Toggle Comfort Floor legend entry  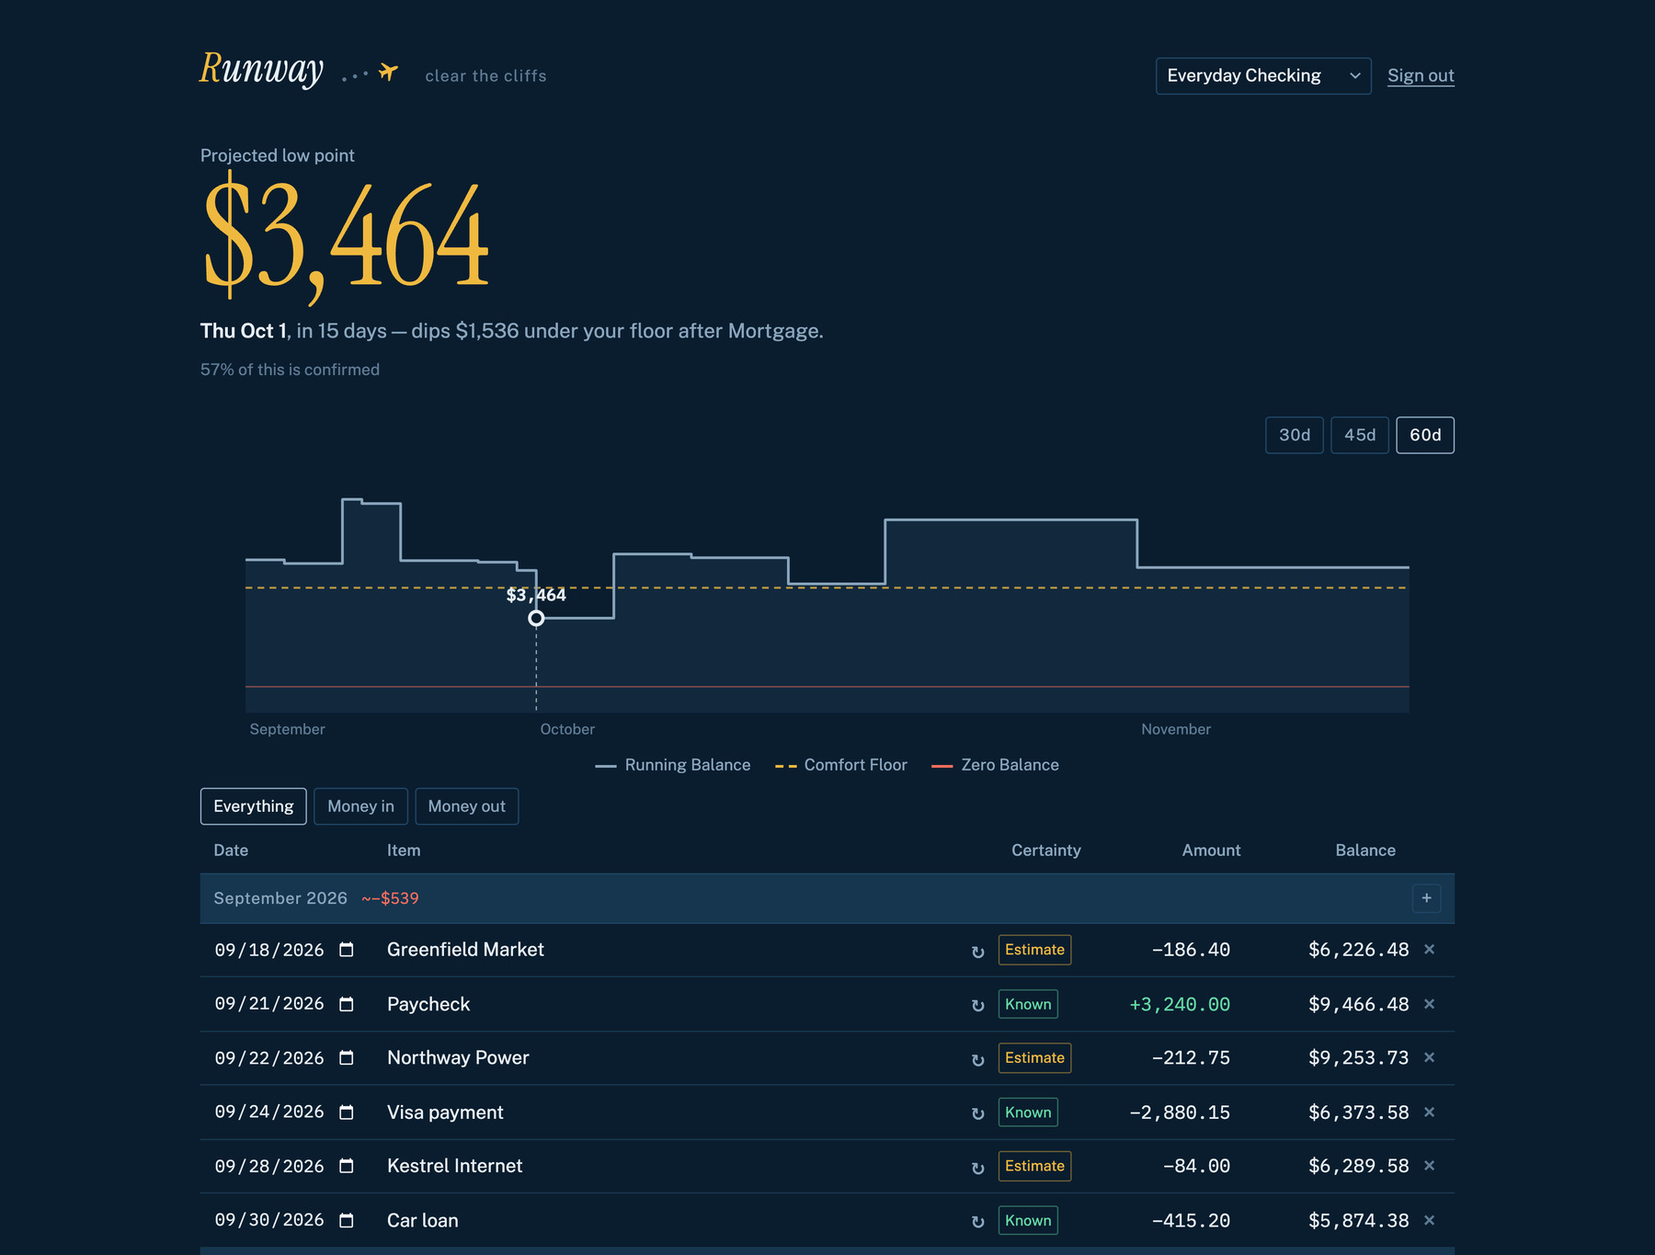(x=841, y=765)
